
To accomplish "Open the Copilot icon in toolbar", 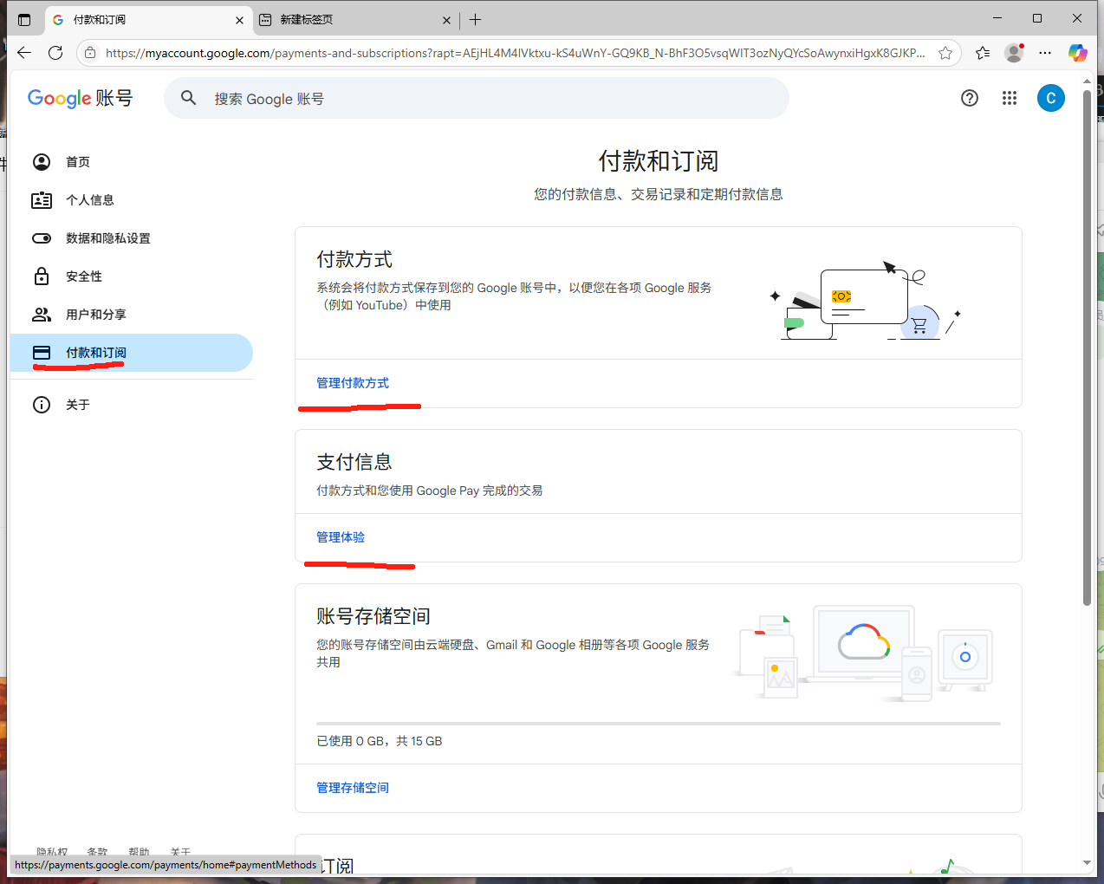I will click(1077, 53).
